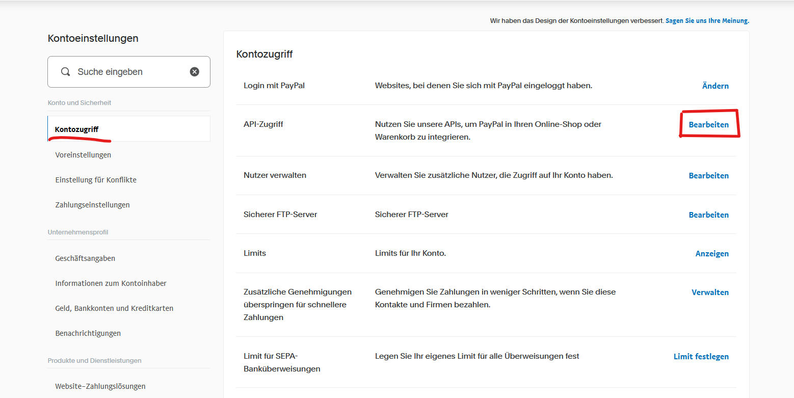Open Geschäftsangaben in sidebar
The height and width of the screenshot is (398, 794).
(x=85, y=258)
